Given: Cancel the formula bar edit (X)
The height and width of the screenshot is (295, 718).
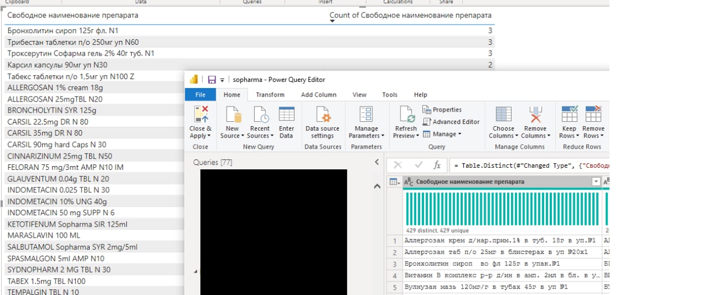Looking at the screenshot, I should pyautogui.click(x=398, y=165).
